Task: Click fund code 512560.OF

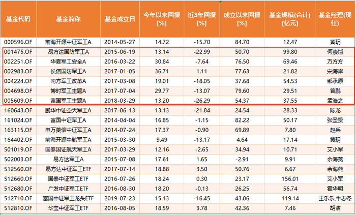Action: (x=18, y=169)
